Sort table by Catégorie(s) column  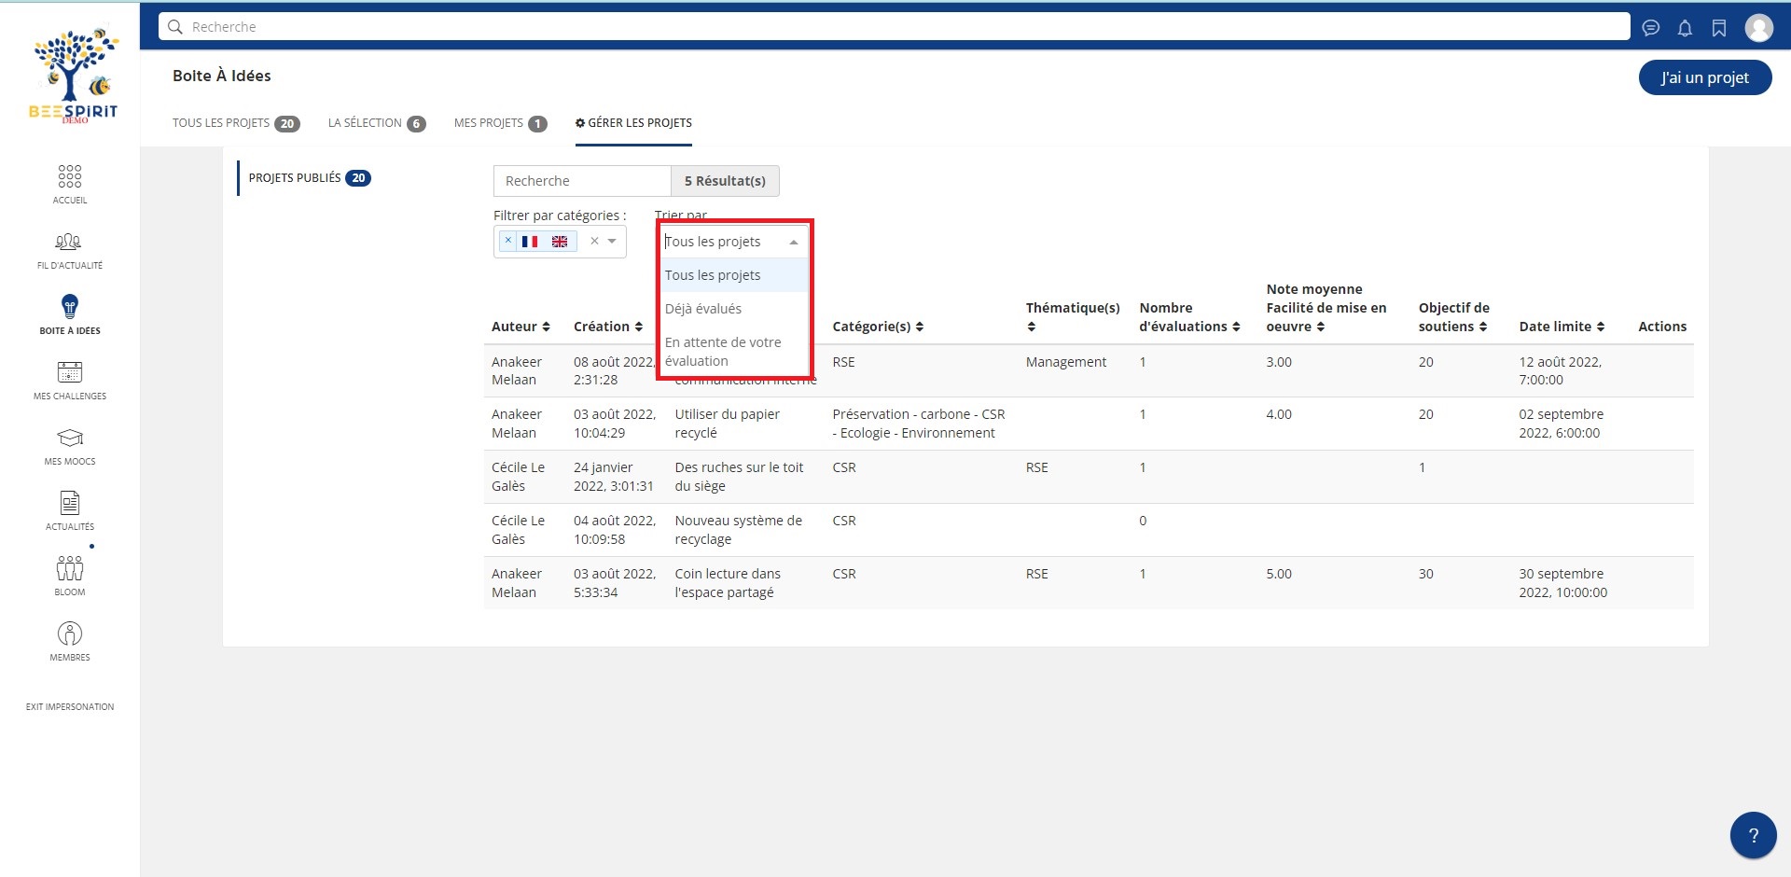point(878,327)
